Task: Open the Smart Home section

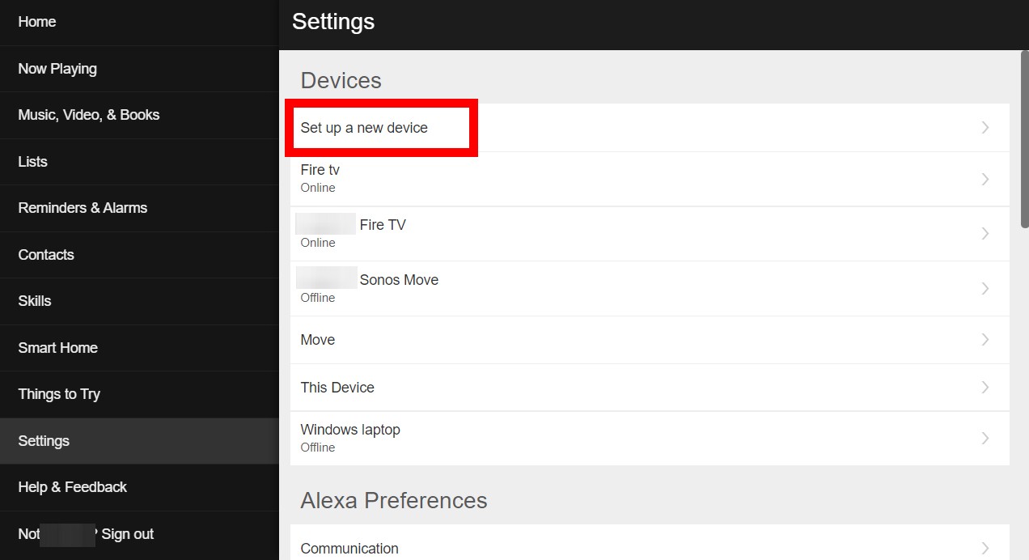Action: pyautogui.click(x=57, y=348)
